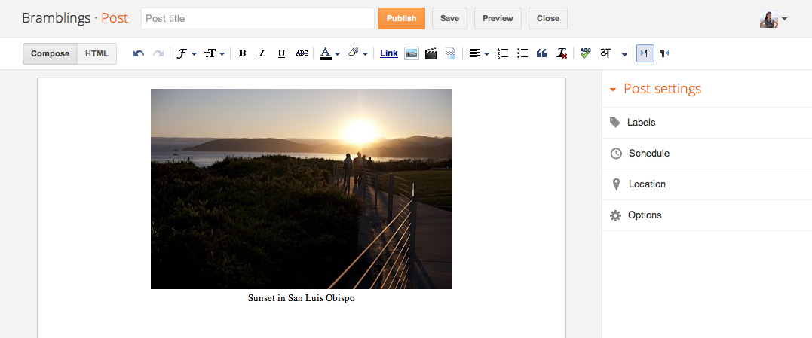Open the font family dropdown
812x338 pixels.
point(186,53)
